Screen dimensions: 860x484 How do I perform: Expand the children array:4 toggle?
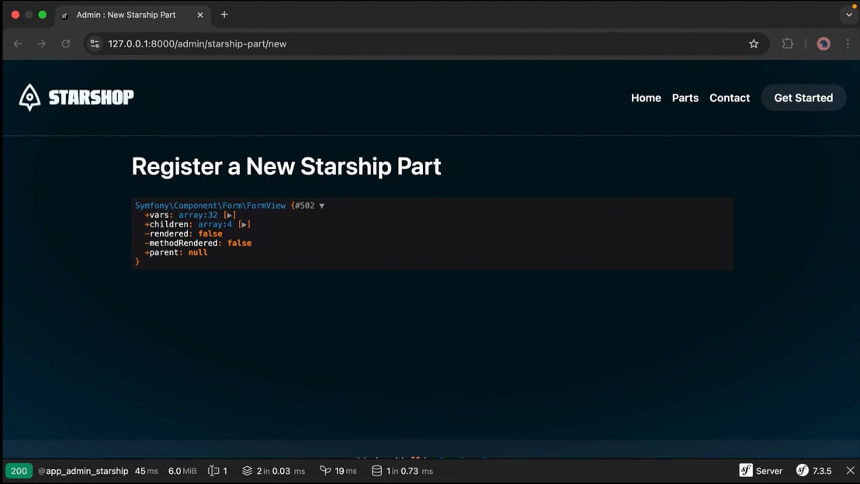pos(244,224)
